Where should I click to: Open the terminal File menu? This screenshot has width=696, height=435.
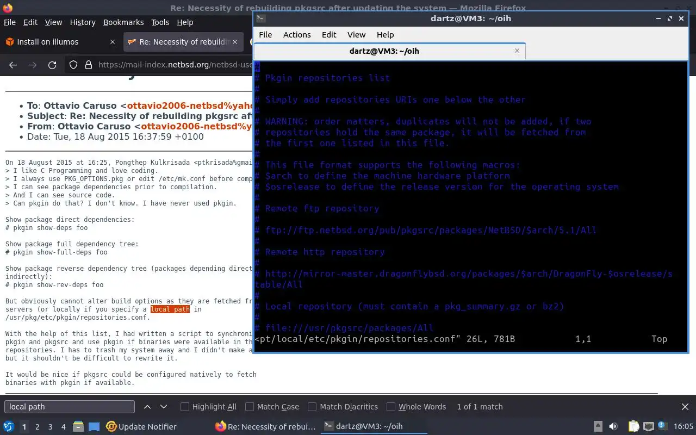click(265, 34)
